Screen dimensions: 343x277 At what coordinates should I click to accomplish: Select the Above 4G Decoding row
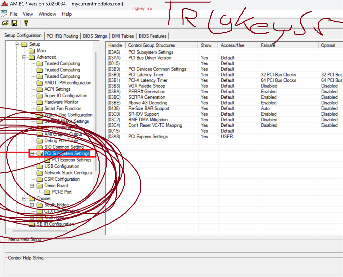tap(225, 103)
